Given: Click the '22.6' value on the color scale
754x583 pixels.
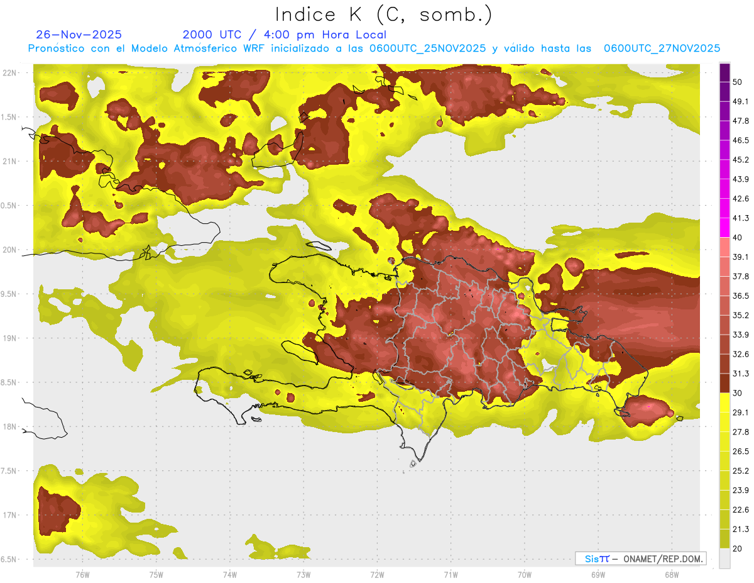Looking at the screenshot, I should [x=741, y=510].
